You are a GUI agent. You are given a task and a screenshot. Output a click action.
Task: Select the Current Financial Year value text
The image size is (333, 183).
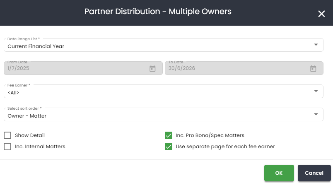point(36,46)
